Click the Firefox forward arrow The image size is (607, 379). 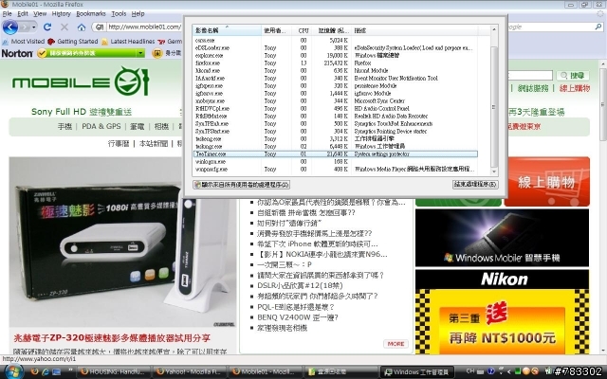pyautogui.click(x=25, y=27)
